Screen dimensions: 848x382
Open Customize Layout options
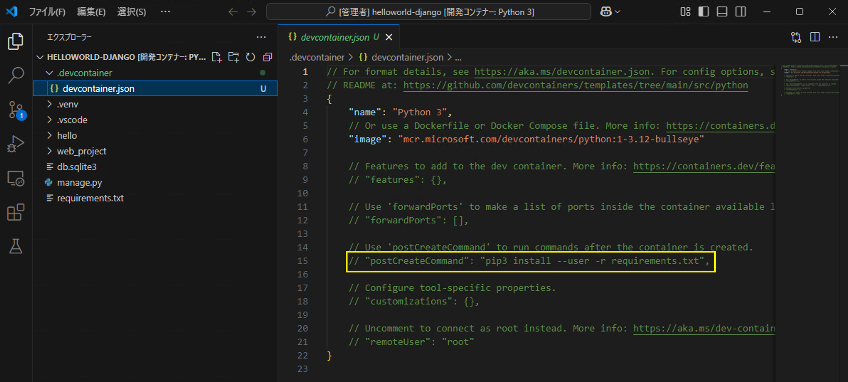685,12
